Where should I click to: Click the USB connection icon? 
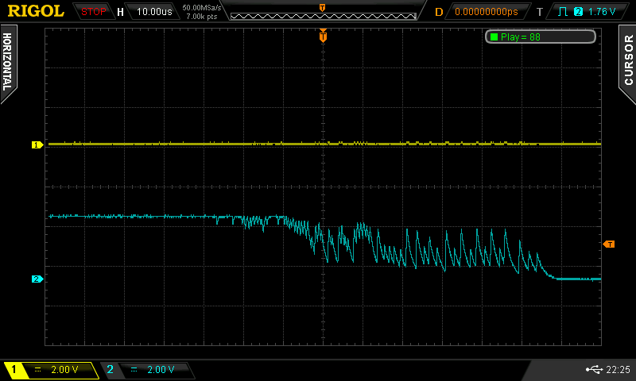[x=594, y=369]
